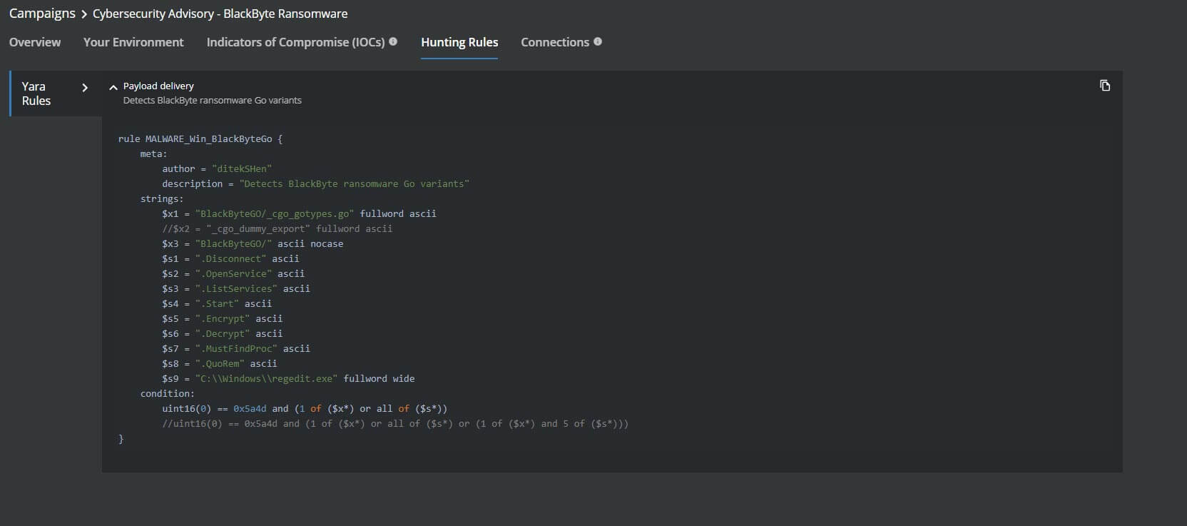Click the 'strings:' section label
Image resolution: width=1187 pixels, height=526 pixels.
click(162, 199)
